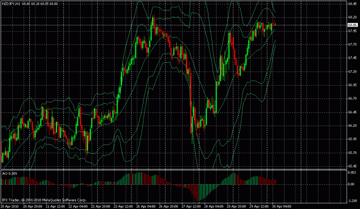Click the IFX Trader MetaQuotes copyright text

coord(44,200)
